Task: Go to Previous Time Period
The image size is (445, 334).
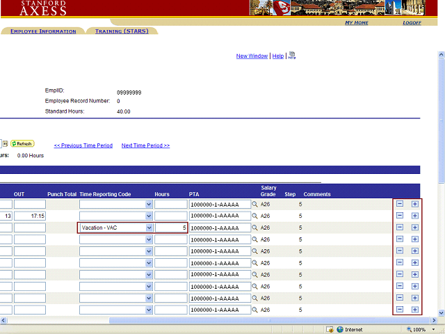Action: [x=83, y=145]
